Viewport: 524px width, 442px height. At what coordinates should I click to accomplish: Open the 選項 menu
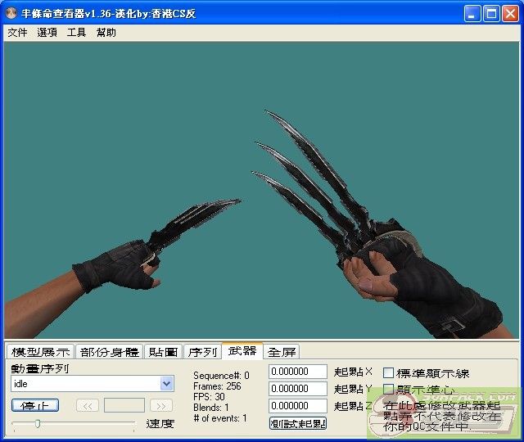47,33
